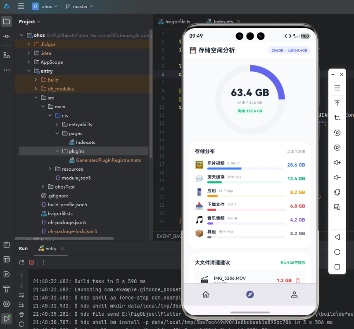Decrease emulator volume
The image size is (354, 329).
coord(337,177)
